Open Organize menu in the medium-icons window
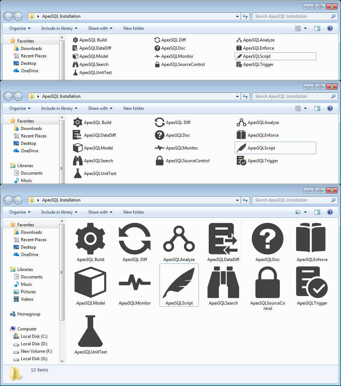 [x=20, y=108]
